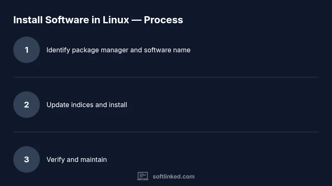Click the divider line below step 2
This screenshot has width=332, height=186.
166,132
